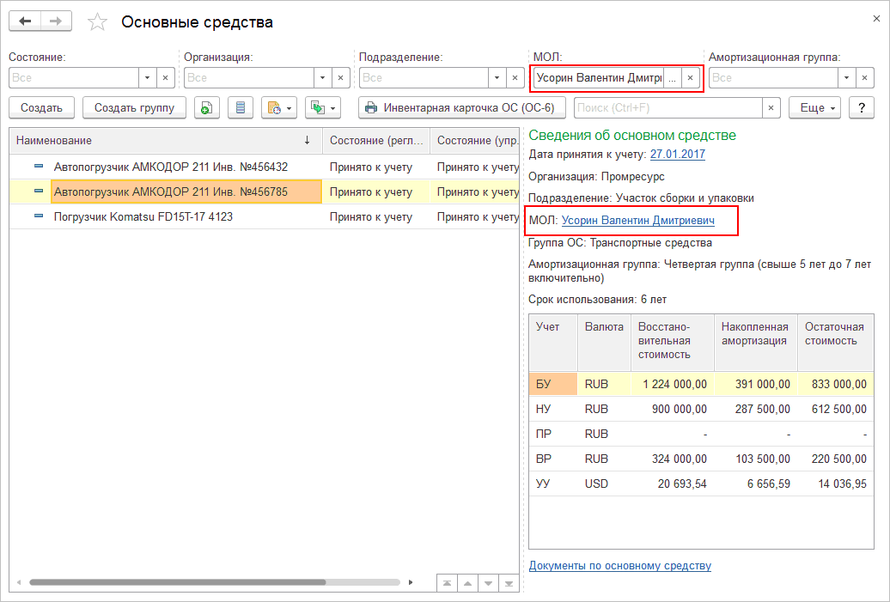Open the help question mark button

pos(862,108)
